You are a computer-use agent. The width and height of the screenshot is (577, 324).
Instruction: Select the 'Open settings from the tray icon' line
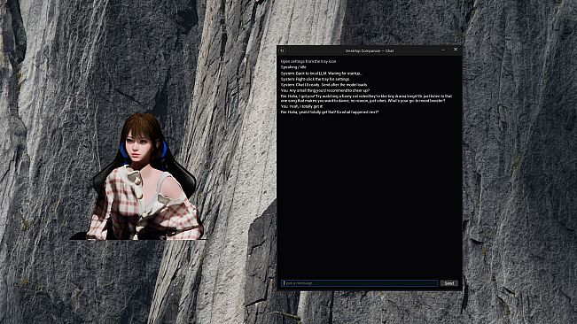pyautogui.click(x=308, y=61)
